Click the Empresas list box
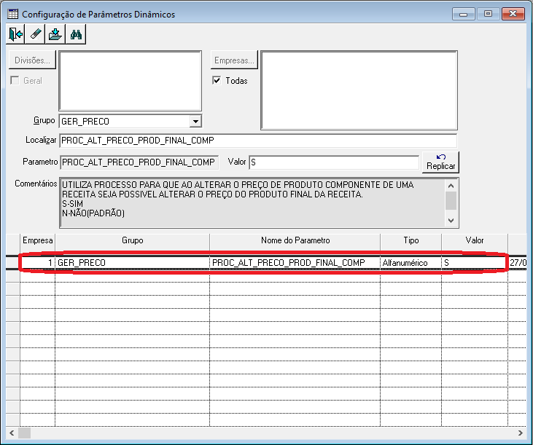533x445 pixels. coord(359,90)
